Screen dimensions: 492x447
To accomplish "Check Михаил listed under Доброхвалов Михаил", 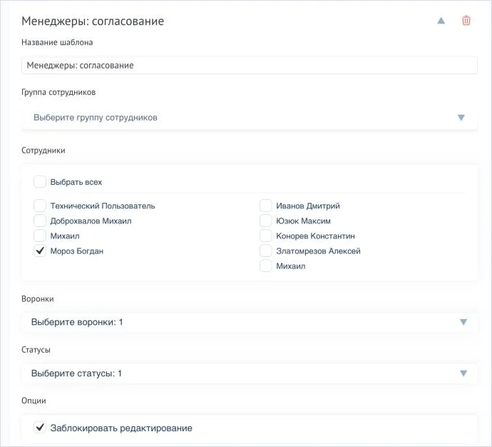I will coord(40,236).
